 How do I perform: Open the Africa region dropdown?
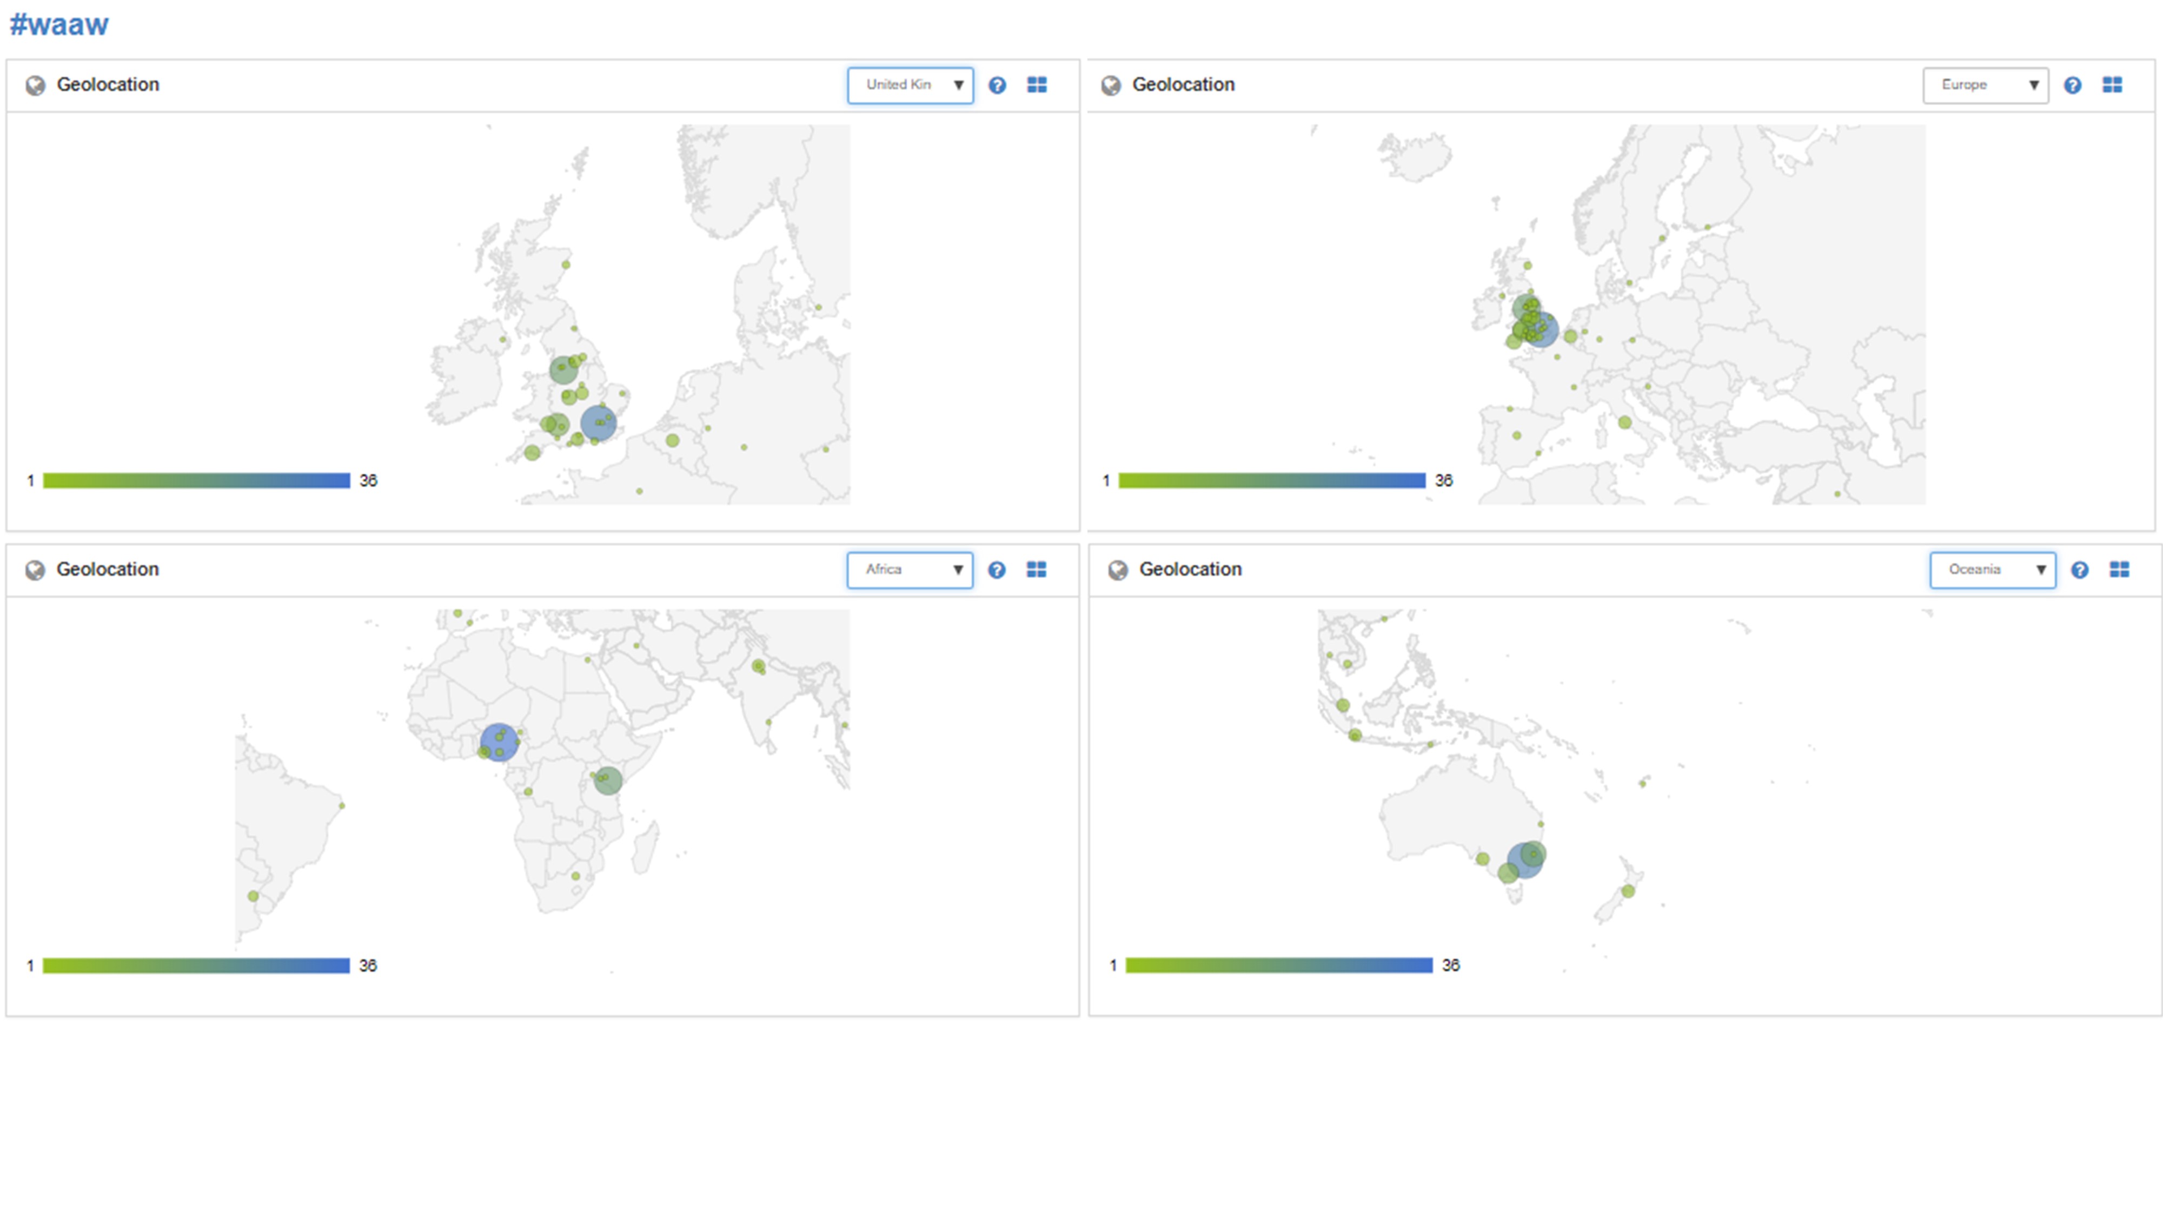[910, 570]
